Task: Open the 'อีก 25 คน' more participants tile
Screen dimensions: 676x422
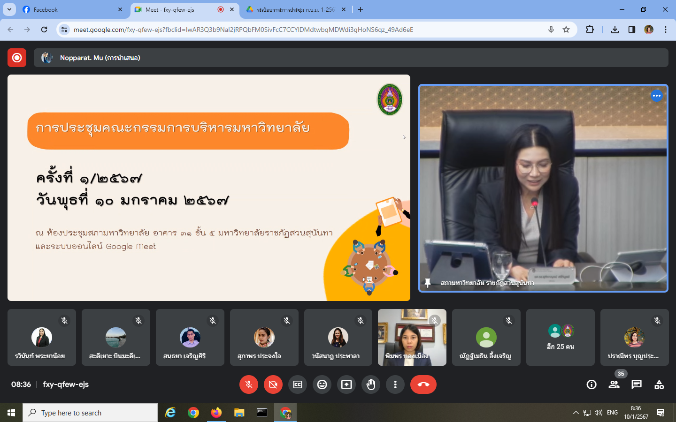Action: click(561, 337)
